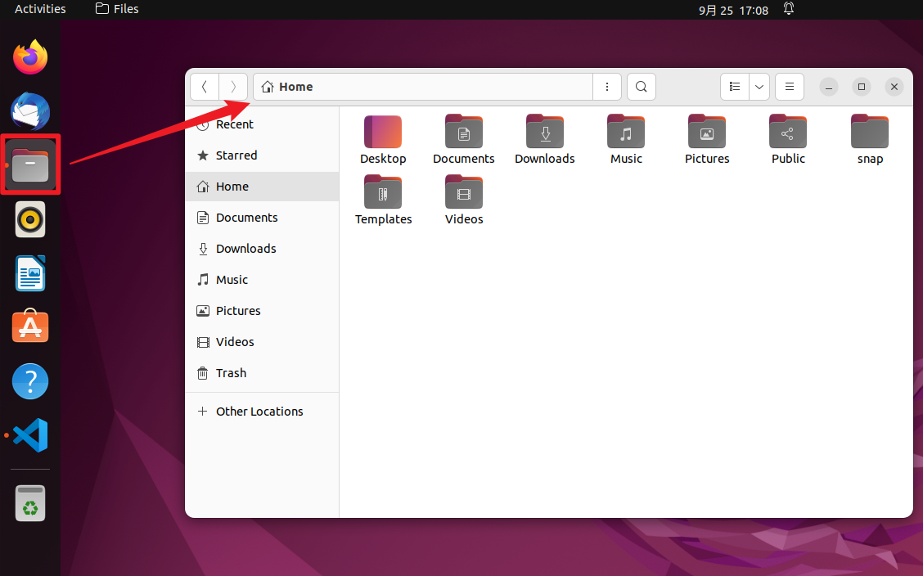Launch Thunderbird from the dock
923x576 pixels.
click(x=29, y=111)
